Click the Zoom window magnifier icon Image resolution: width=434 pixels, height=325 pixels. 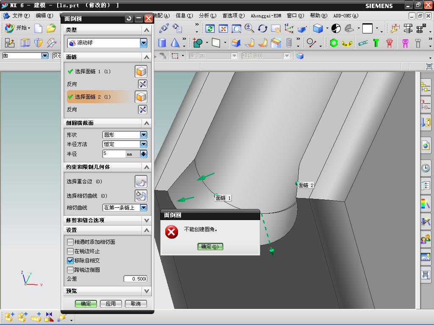[x=236, y=28]
